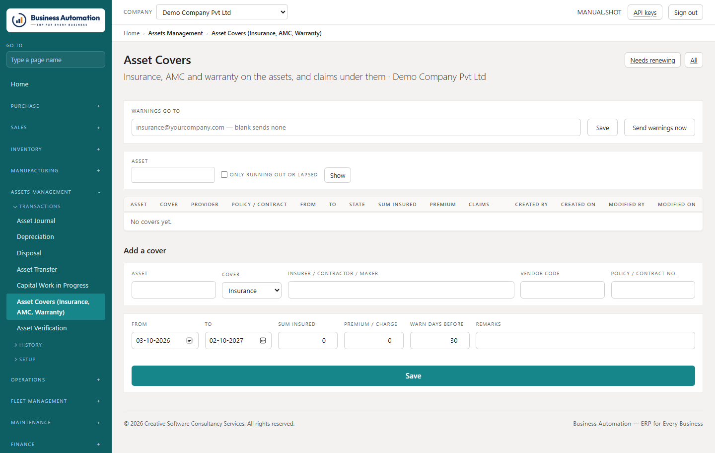Click Send warnings now button
The image size is (715, 453).
tap(659, 128)
